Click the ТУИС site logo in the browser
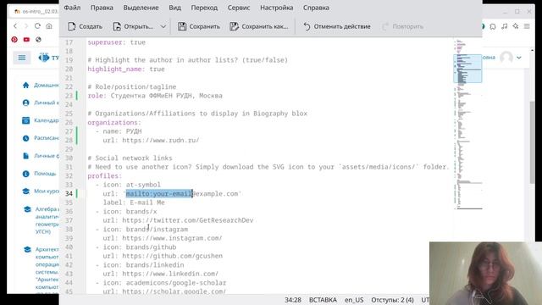The width and height of the screenshot is (542, 305). [48, 58]
